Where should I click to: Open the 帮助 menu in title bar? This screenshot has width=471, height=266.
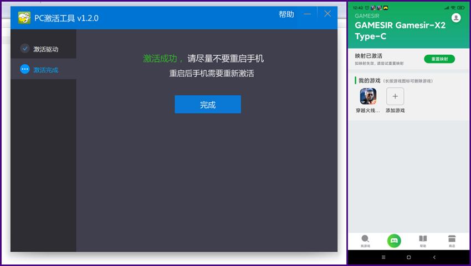click(286, 14)
